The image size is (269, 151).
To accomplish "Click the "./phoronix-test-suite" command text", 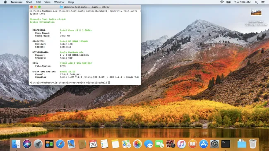I will 122,11.
